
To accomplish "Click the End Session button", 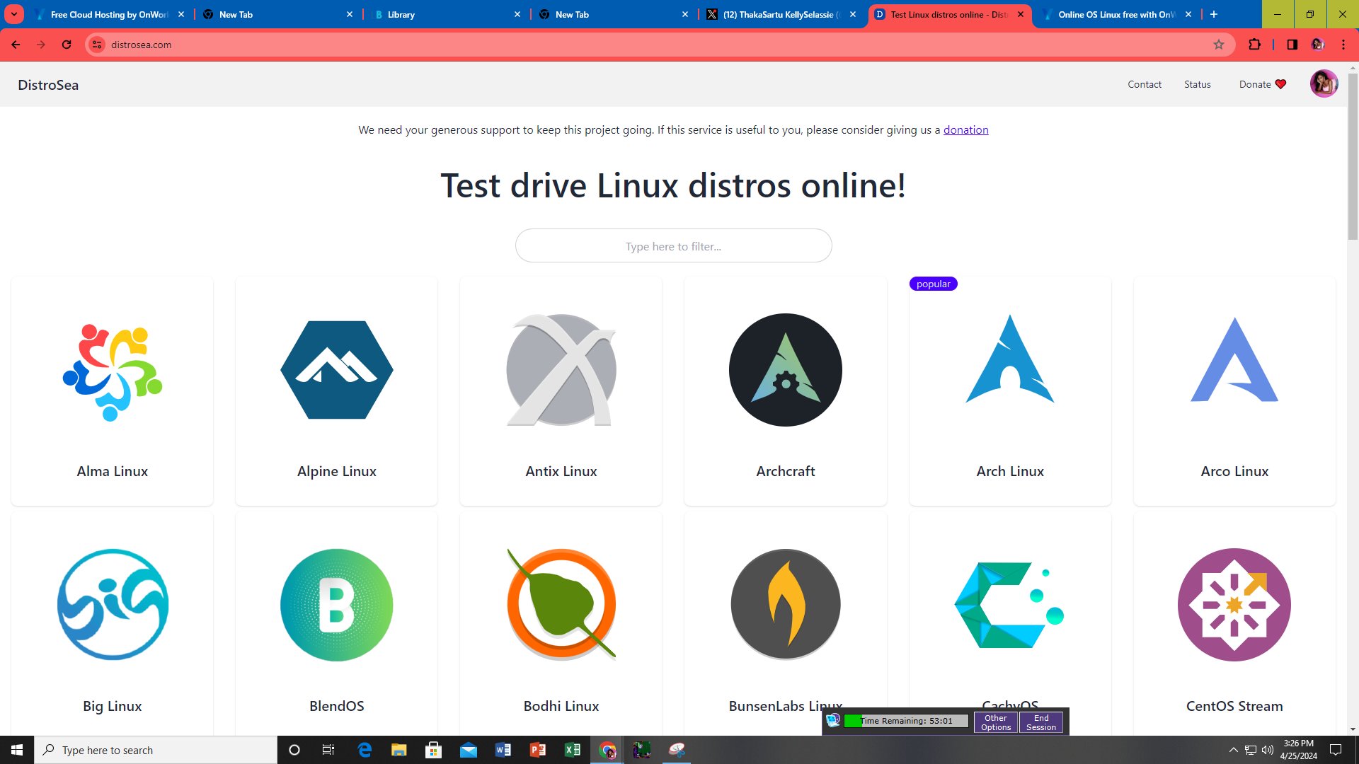I will pyautogui.click(x=1040, y=722).
